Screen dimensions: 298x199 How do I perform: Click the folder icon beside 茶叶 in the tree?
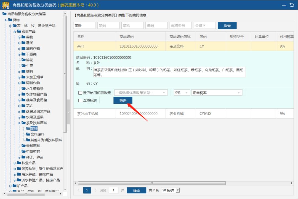28,128
